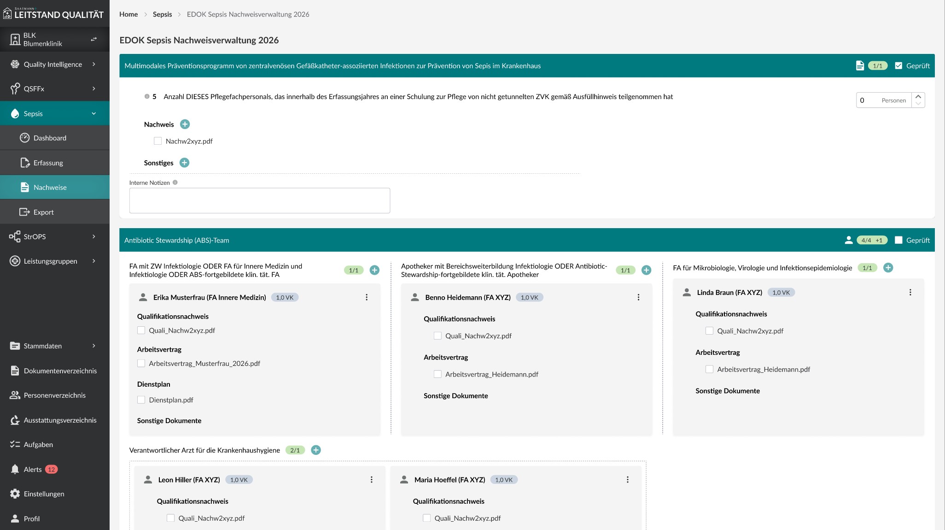The height and width of the screenshot is (530, 945).
Task: Open the Erfassung submenu item
Action: (48, 163)
